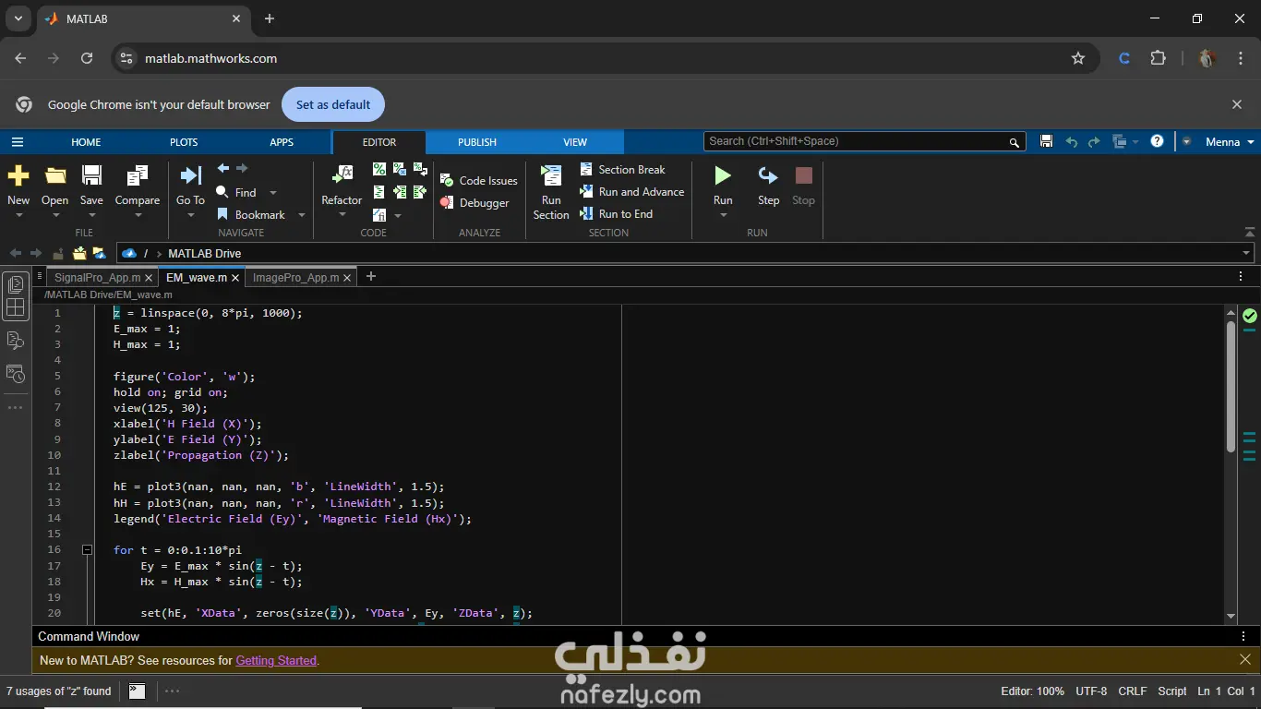Click the Increase Indent icon
Image resolution: width=1261 pixels, height=709 pixels.
point(400,192)
